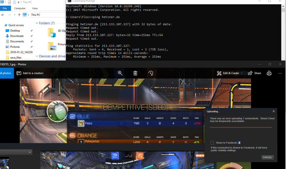
Task: Click the Share button in Photos
Action: pos(254,73)
